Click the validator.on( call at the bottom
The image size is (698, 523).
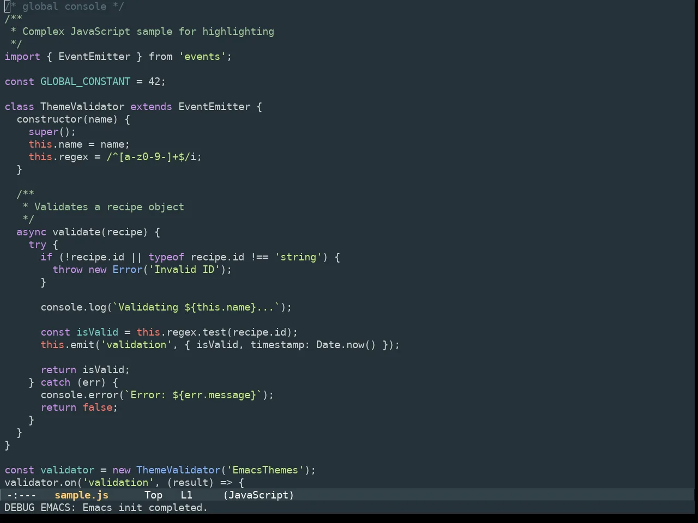coord(44,483)
